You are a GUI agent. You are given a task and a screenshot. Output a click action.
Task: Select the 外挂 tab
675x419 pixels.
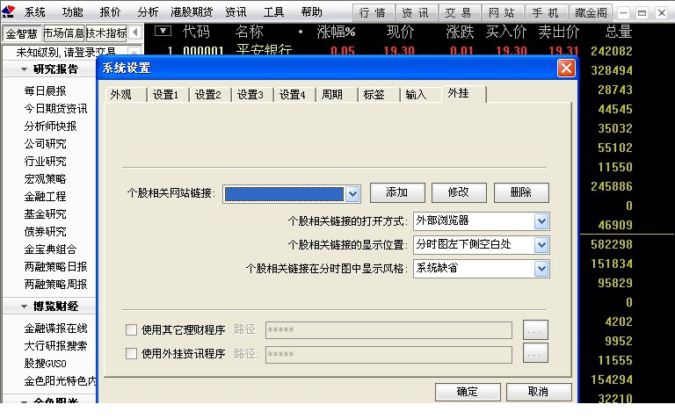[x=464, y=93]
